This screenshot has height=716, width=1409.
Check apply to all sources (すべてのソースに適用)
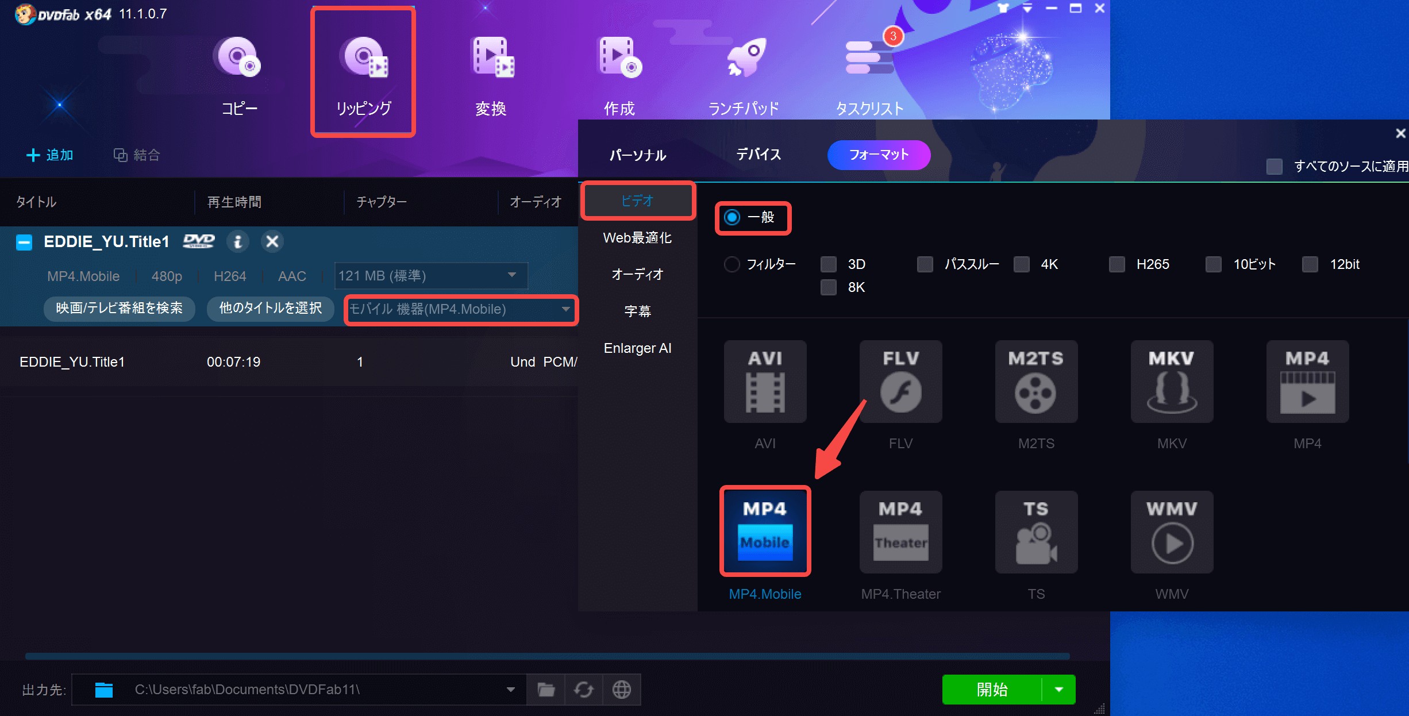coord(1275,167)
